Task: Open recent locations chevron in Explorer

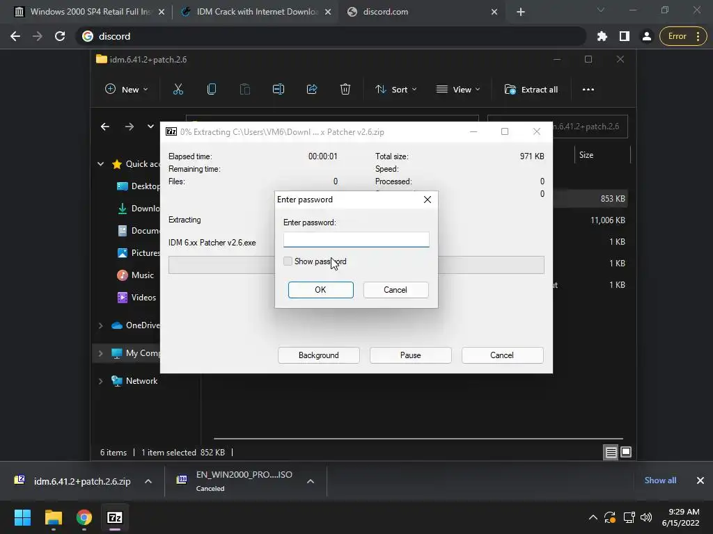Action: coord(150,127)
